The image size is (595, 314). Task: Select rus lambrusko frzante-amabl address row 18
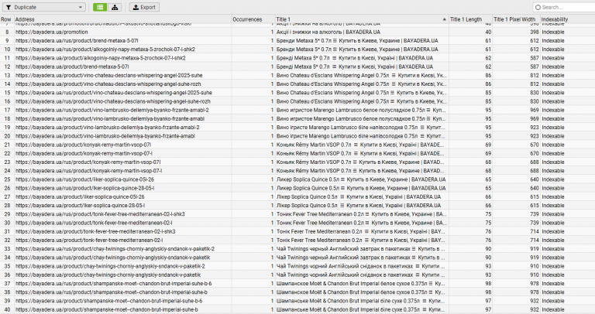110,118
